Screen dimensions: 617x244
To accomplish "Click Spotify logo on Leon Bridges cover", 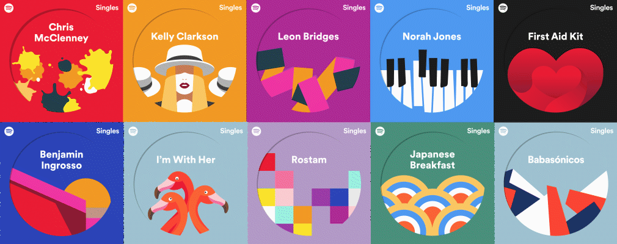I will 256,8.
